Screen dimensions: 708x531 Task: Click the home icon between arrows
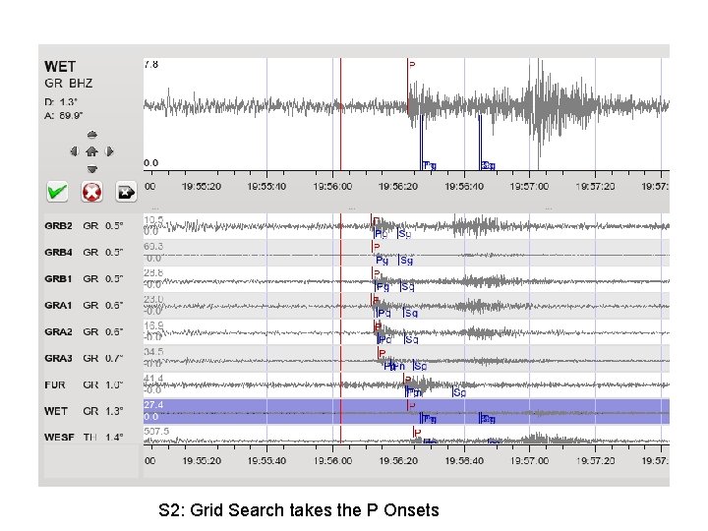[x=91, y=151]
